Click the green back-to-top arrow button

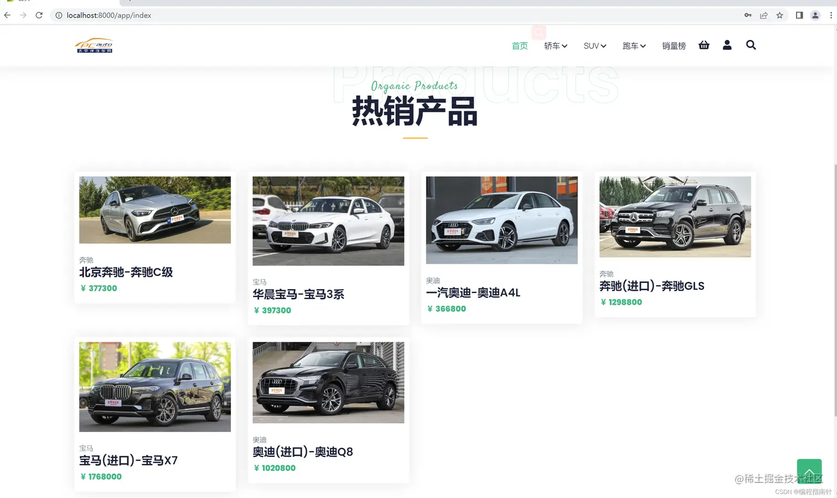(809, 471)
